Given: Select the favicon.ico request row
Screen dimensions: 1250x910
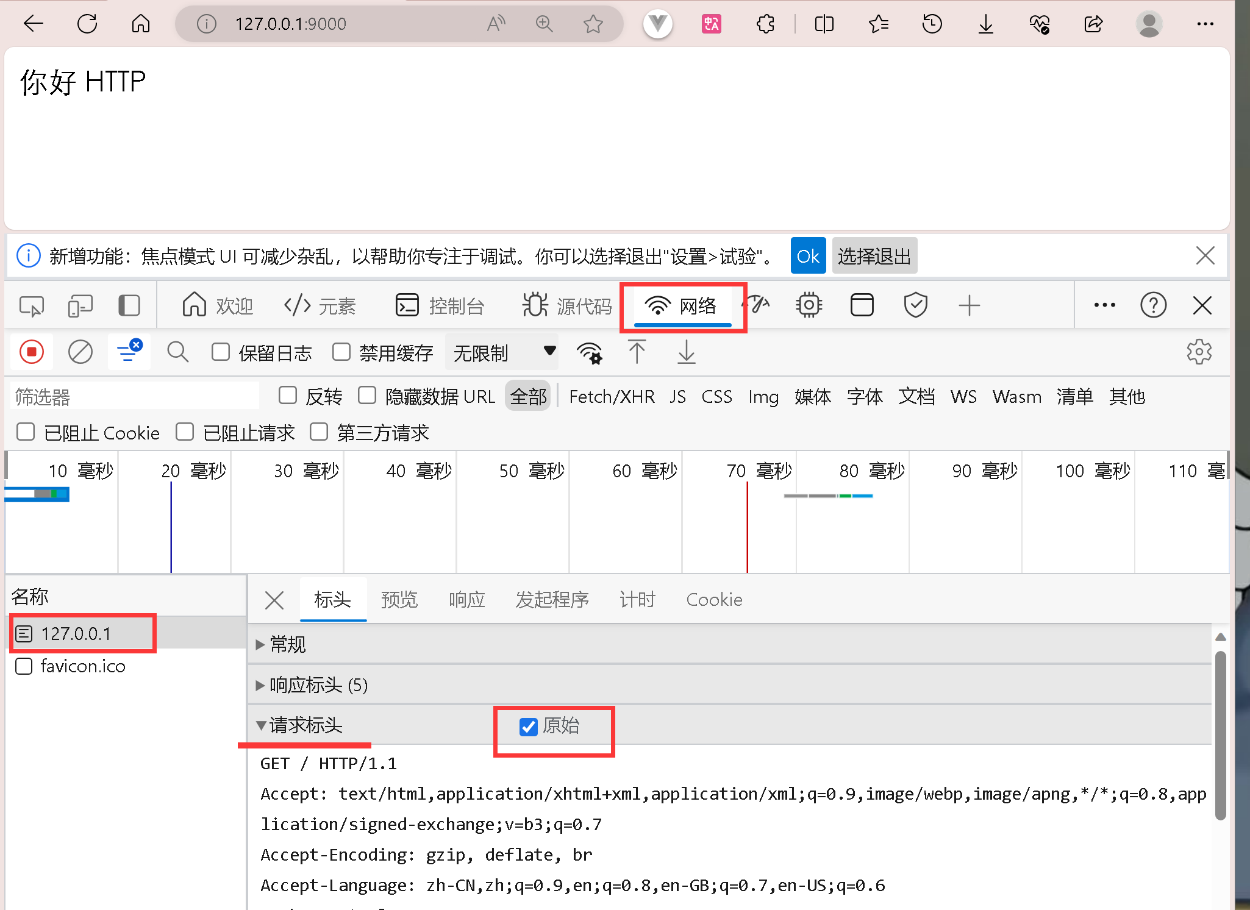Looking at the screenshot, I should click(126, 666).
